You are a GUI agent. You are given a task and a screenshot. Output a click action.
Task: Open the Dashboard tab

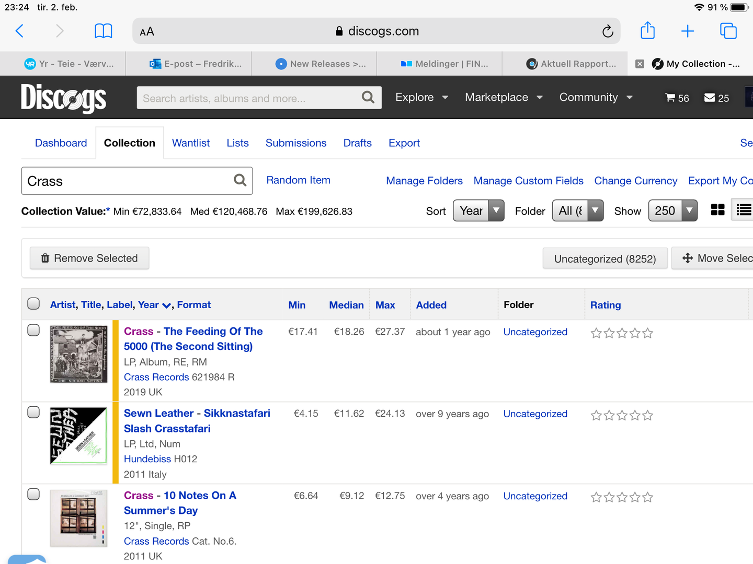click(x=61, y=143)
